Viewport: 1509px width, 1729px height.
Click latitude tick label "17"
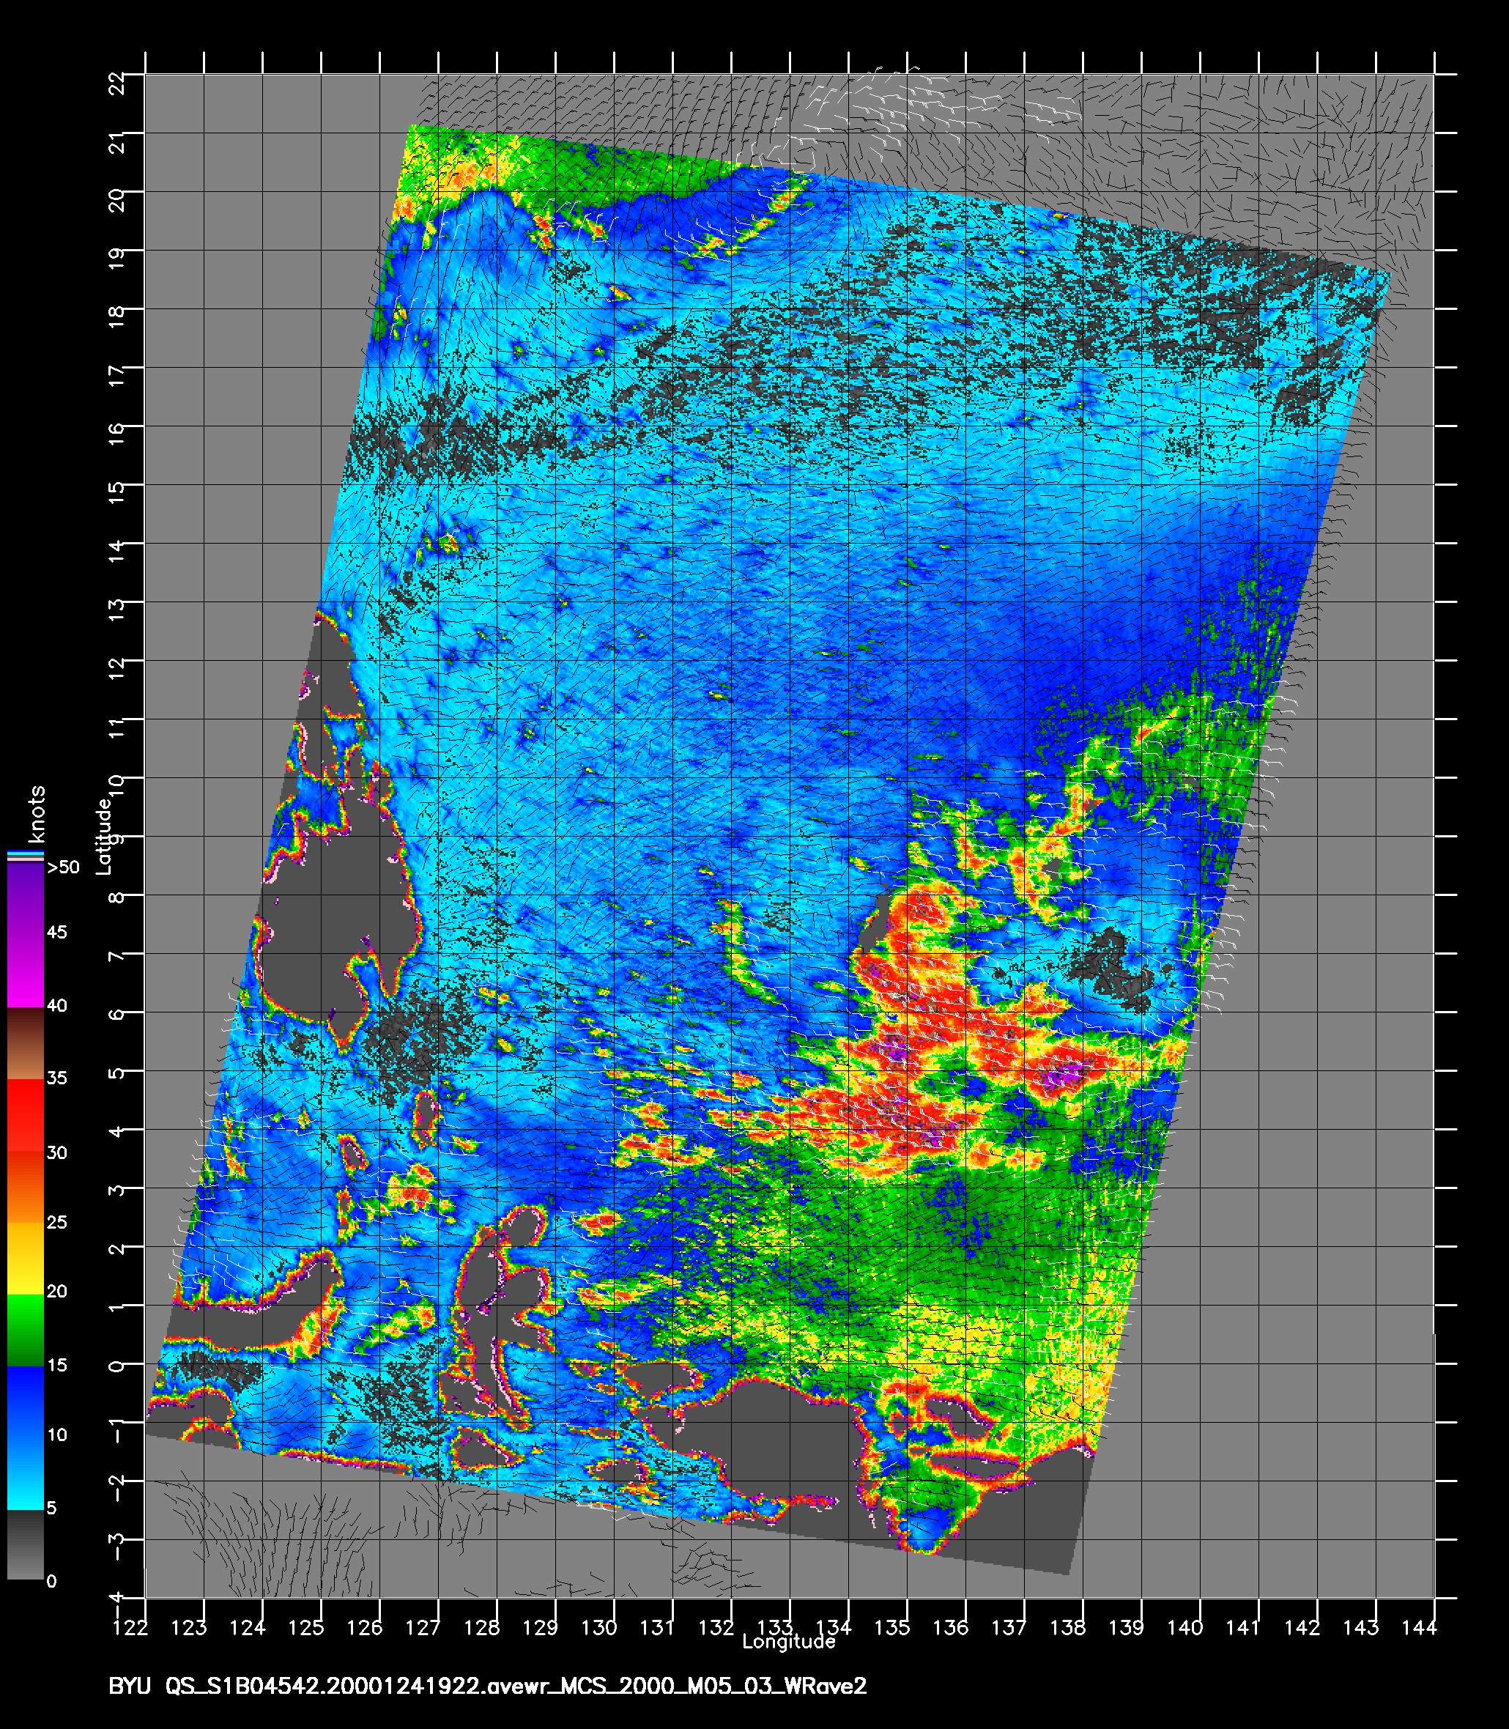click(117, 377)
